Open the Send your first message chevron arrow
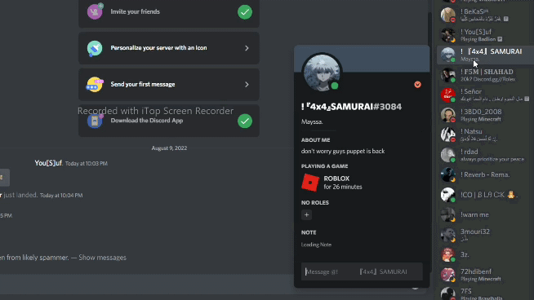The width and height of the screenshot is (534, 300). (x=247, y=84)
